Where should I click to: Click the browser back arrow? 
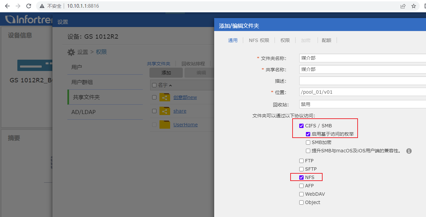pos(7,6)
